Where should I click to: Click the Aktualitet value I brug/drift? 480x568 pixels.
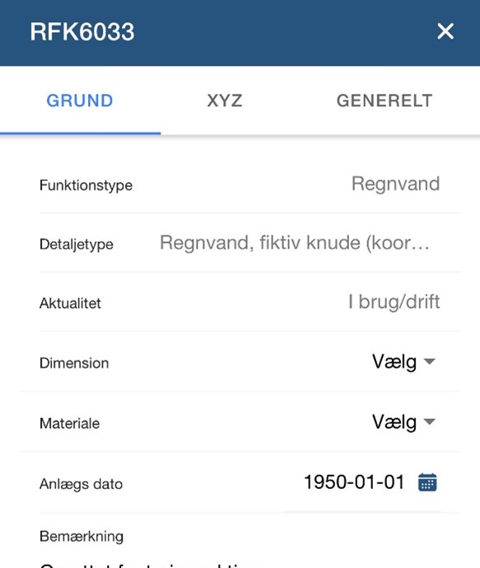click(x=394, y=302)
